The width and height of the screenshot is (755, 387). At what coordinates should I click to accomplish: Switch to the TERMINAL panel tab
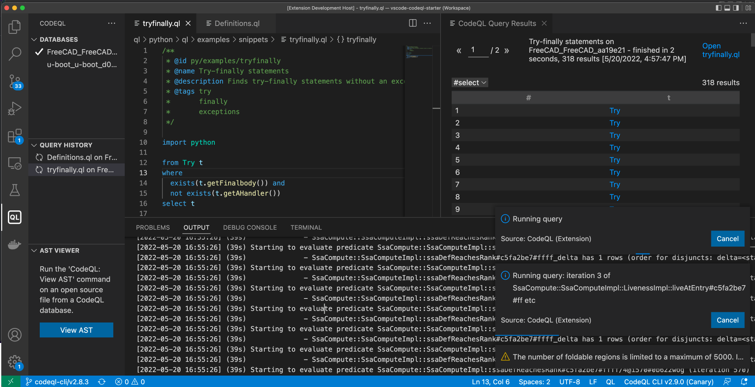point(306,227)
